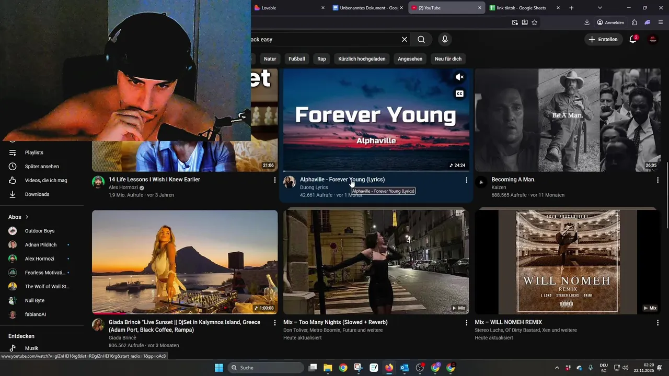The height and width of the screenshot is (376, 669).
Task: Open the account avatar menu
Action: [653, 39]
